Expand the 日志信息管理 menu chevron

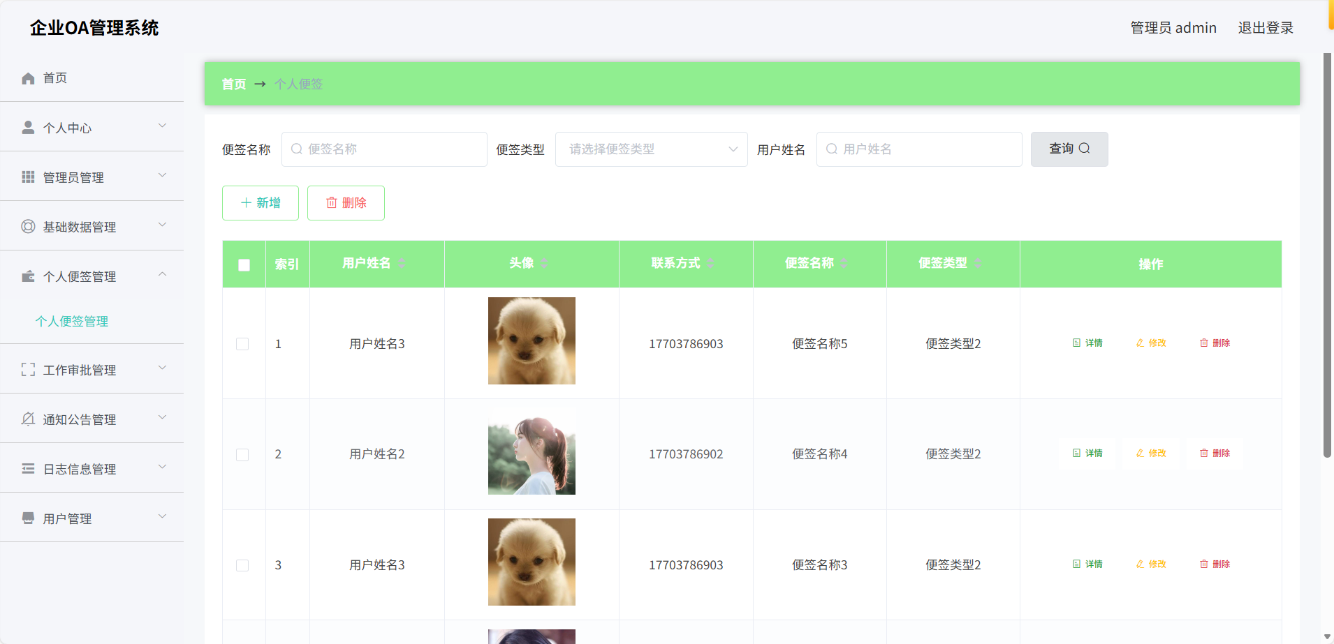pyautogui.click(x=162, y=467)
